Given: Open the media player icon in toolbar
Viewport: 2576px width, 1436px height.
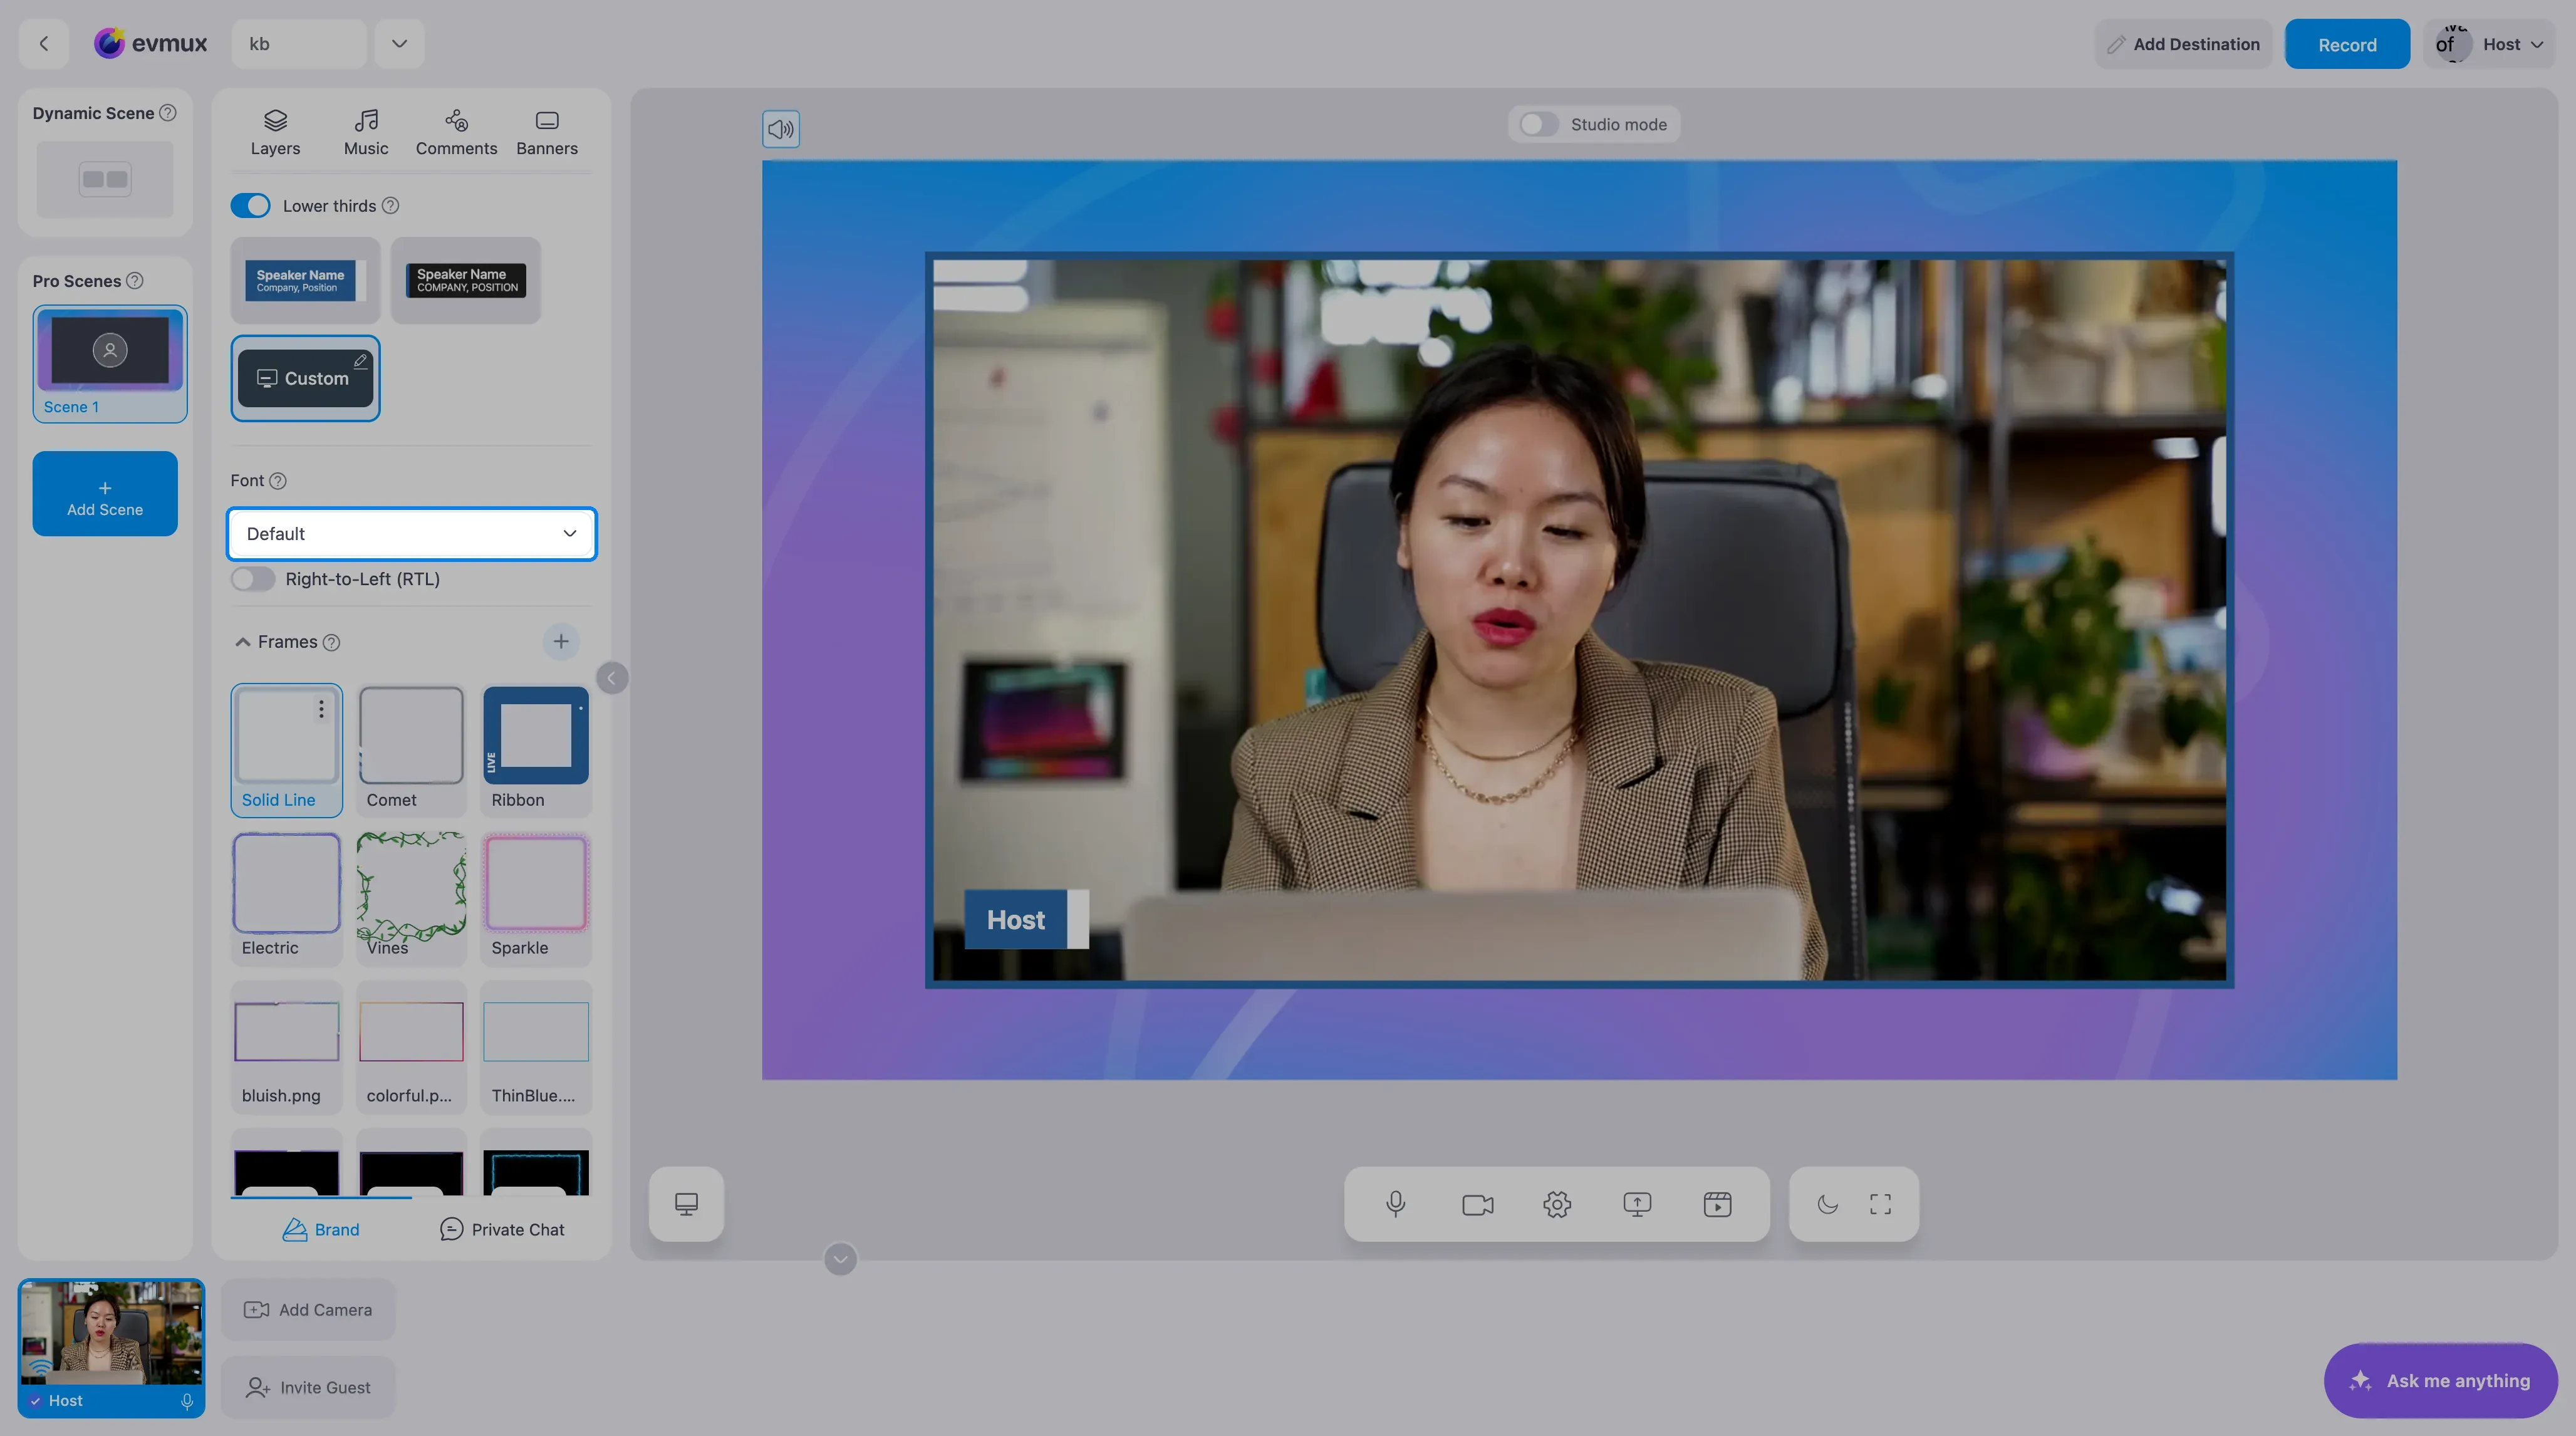Looking at the screenshot, I should (1717, 1204).
